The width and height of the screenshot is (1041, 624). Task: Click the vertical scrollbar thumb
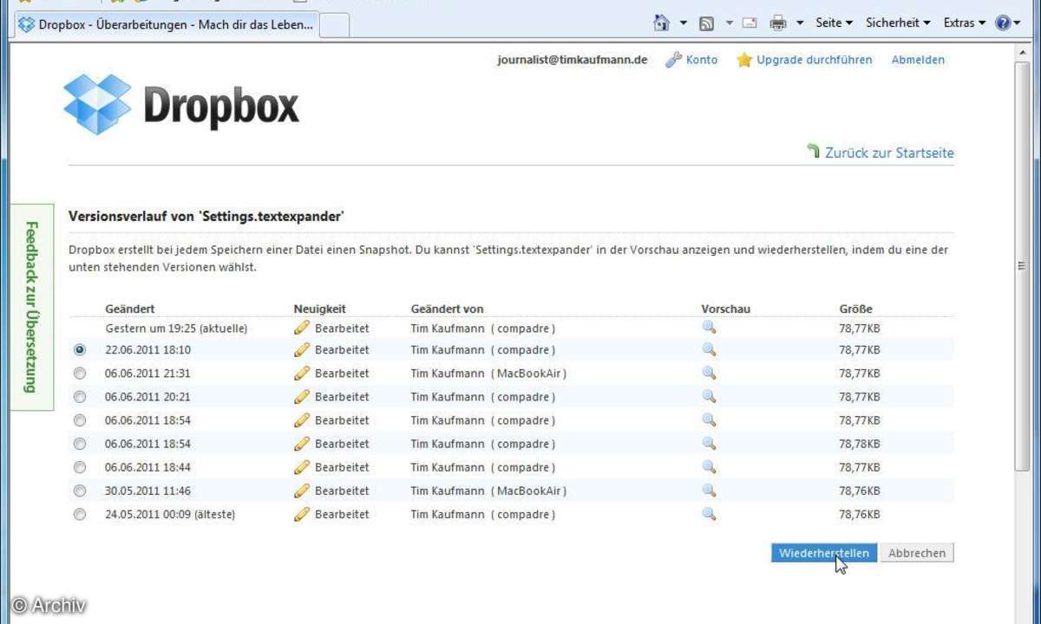click(x=1021, y=264)
